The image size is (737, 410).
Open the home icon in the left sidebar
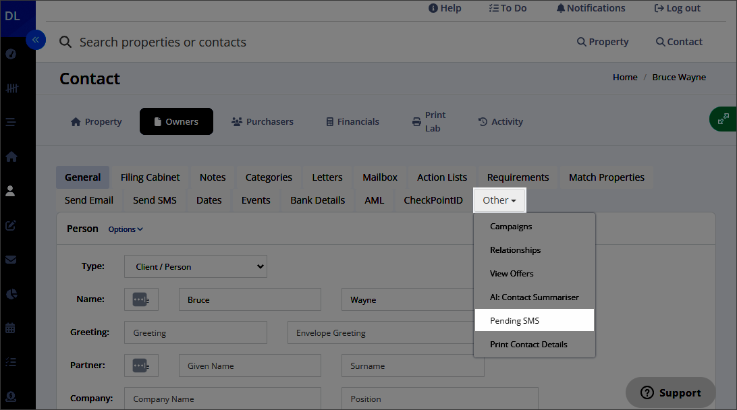click(x=11, y=156)
